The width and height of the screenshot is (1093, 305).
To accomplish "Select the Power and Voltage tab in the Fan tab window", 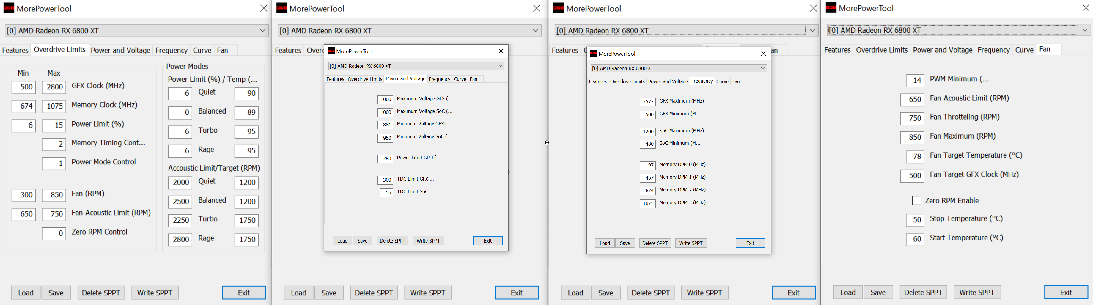I will click(x=942, y=50).
